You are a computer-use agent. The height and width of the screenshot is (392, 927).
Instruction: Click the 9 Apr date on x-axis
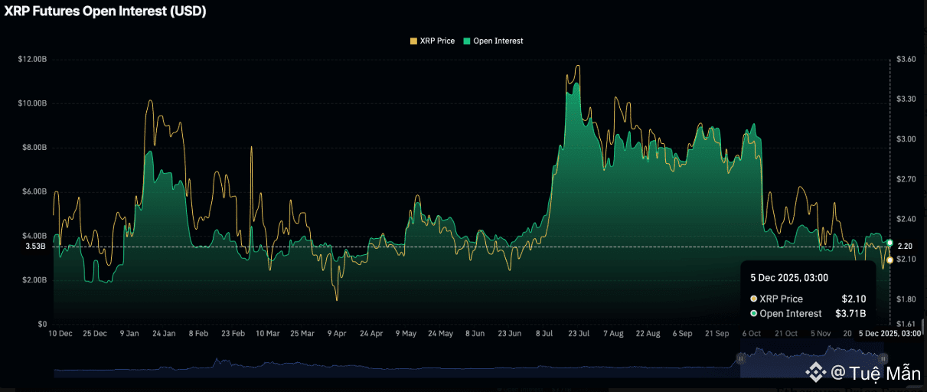point(337,334)
